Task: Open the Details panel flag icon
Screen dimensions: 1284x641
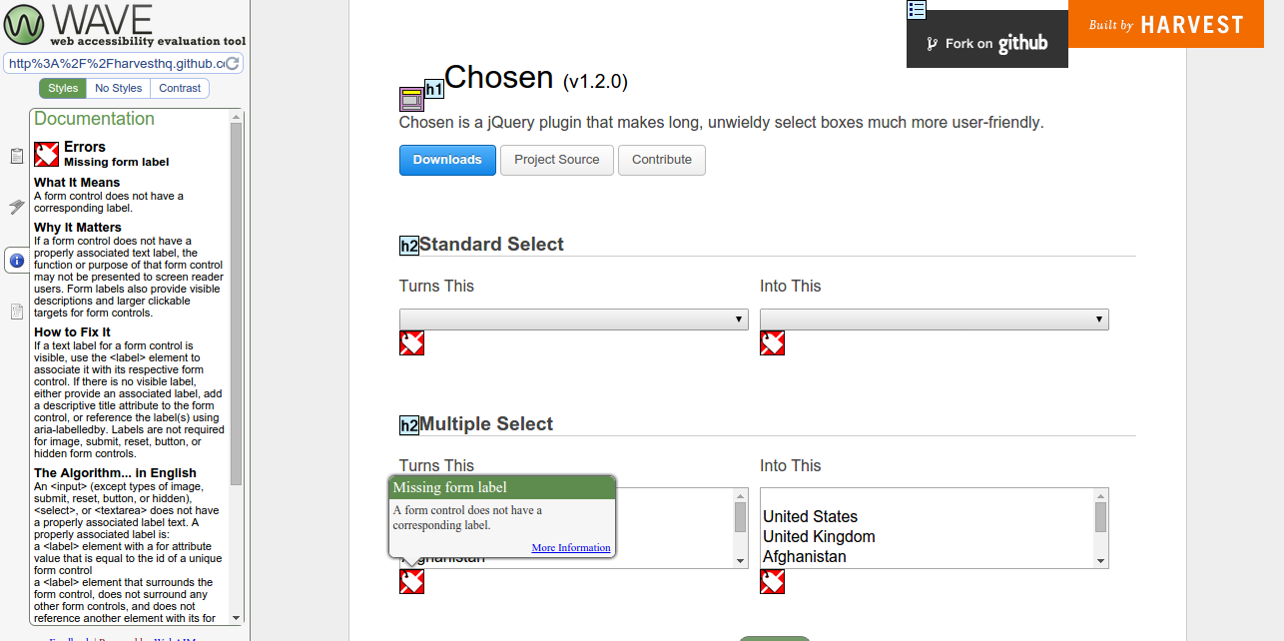Action: (x=16, y=207)
